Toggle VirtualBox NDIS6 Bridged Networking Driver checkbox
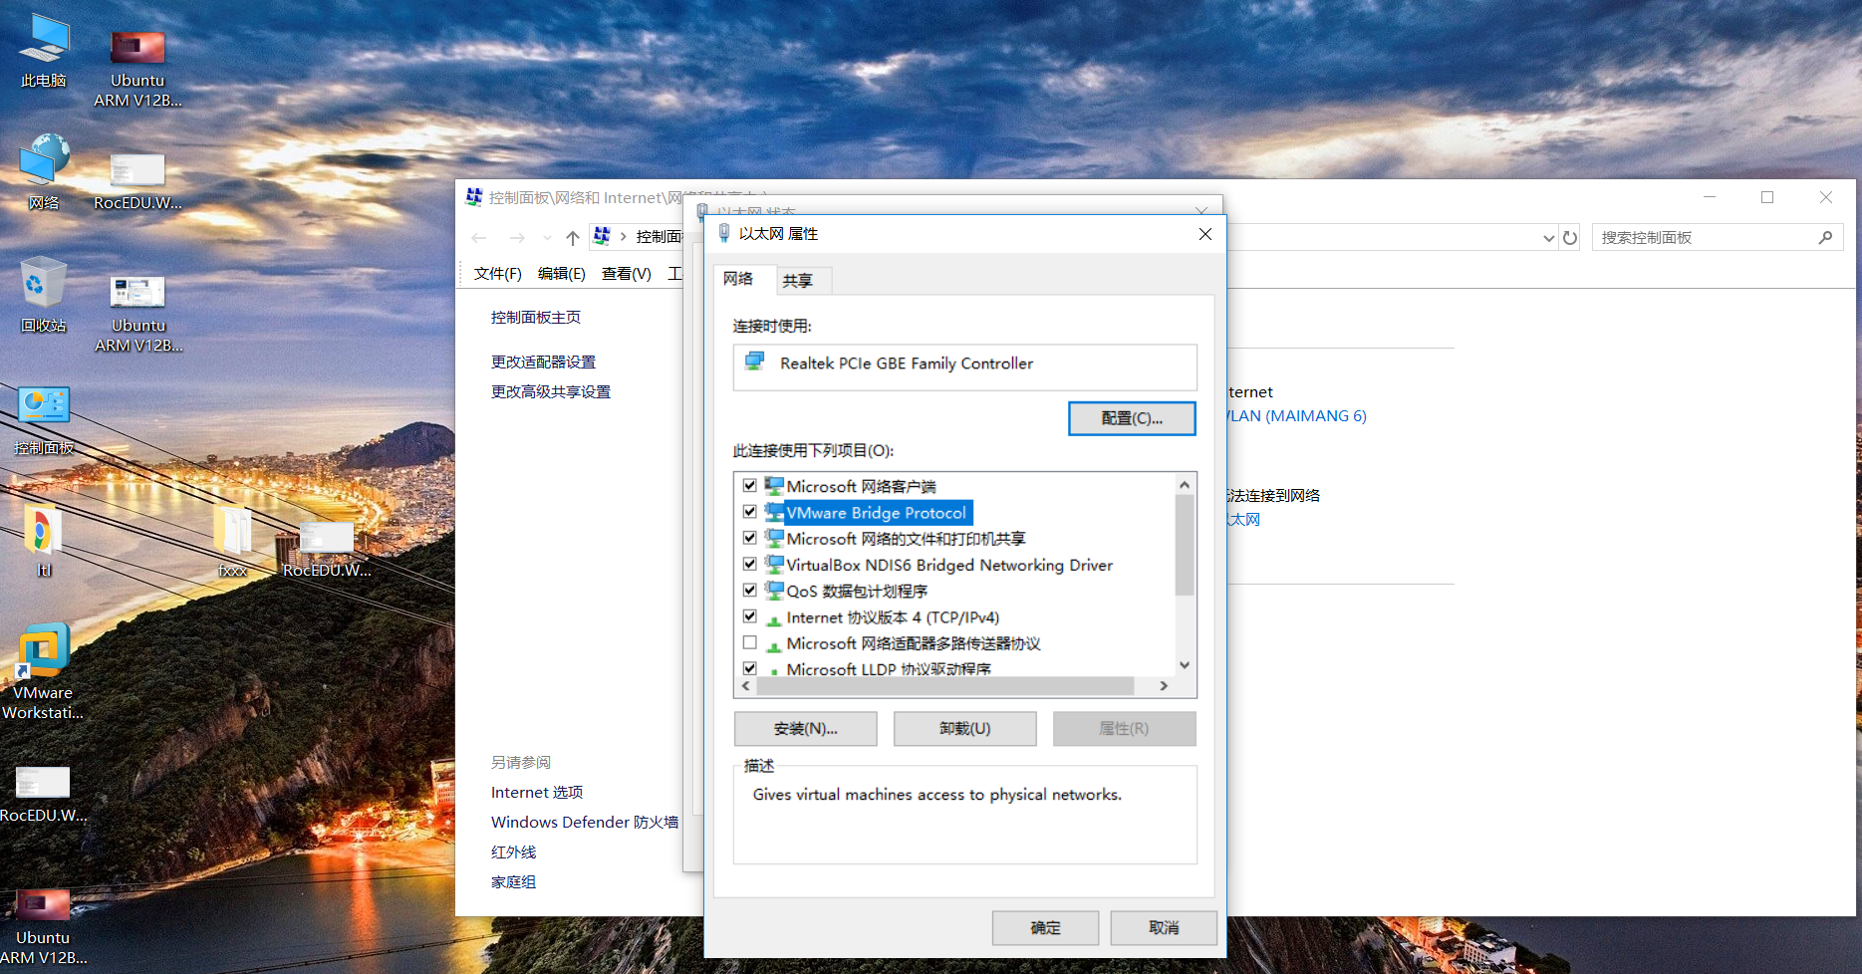The image size is (1862, 974). pos(750,564)
